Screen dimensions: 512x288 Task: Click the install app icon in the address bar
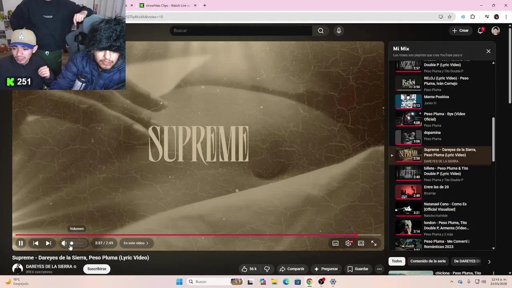coord(441,17)
